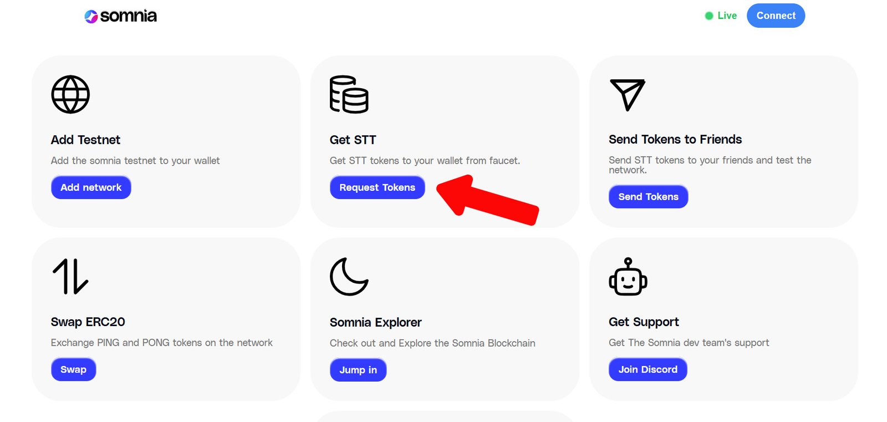Image resolution: width=887 pixels, height=422 pixels.
Task: Click the Somnia Explorer card title
Action: tap(375, 322)
